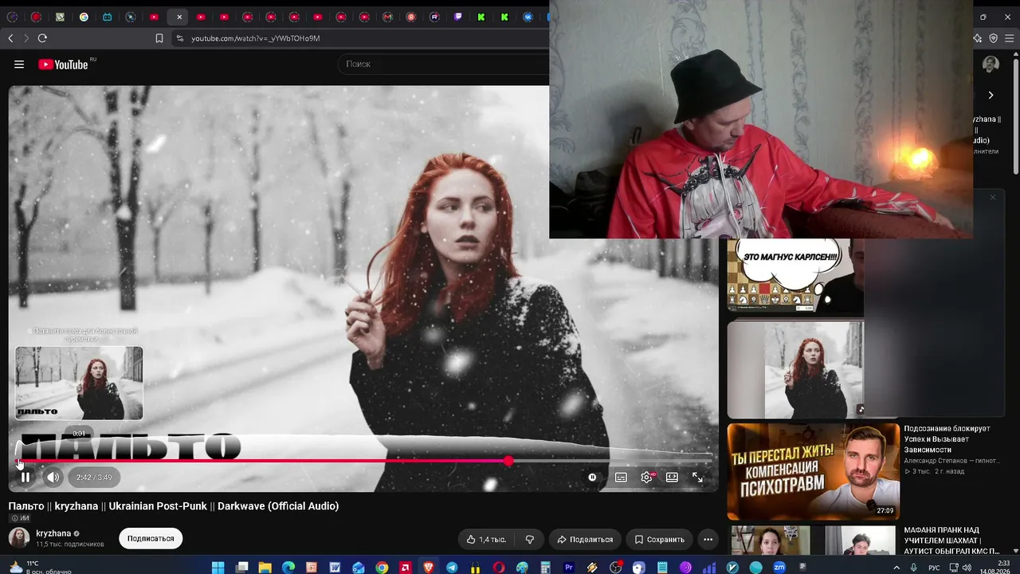Switch keyboard language РУС indicator

pos(934,568)
